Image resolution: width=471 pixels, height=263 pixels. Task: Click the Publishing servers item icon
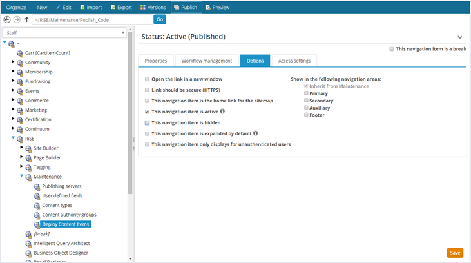coord(37,186)
